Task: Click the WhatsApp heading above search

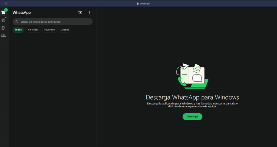Action: (22, 13)
